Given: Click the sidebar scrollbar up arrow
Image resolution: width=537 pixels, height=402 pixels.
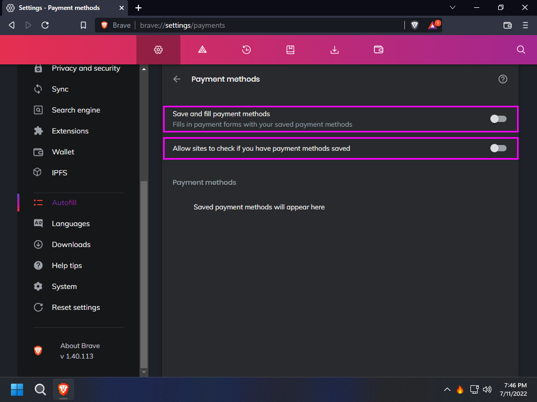Looking at the screenshot, I should pos(144,69).
